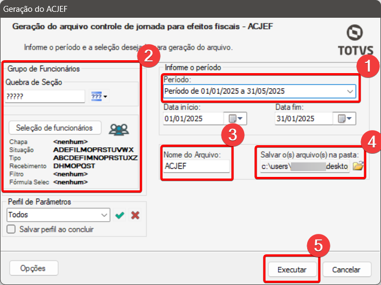This screenshot has height=285, width=381.
Task: Delete the profile with the red X
Action: click(x=135, y=215)
